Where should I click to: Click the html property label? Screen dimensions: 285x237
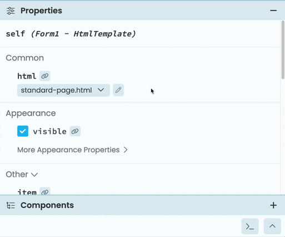pos(27,76)
